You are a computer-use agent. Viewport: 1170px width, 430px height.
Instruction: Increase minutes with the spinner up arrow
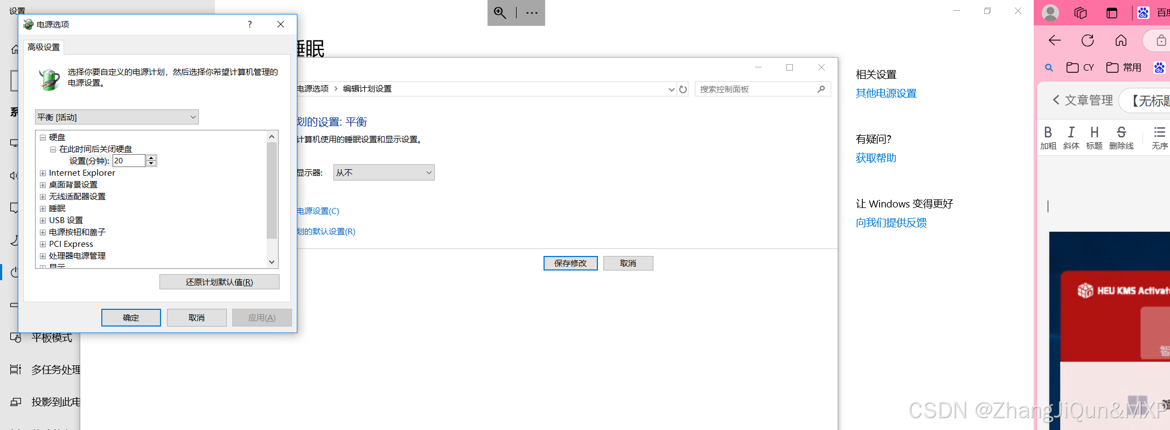click(151, 158)
